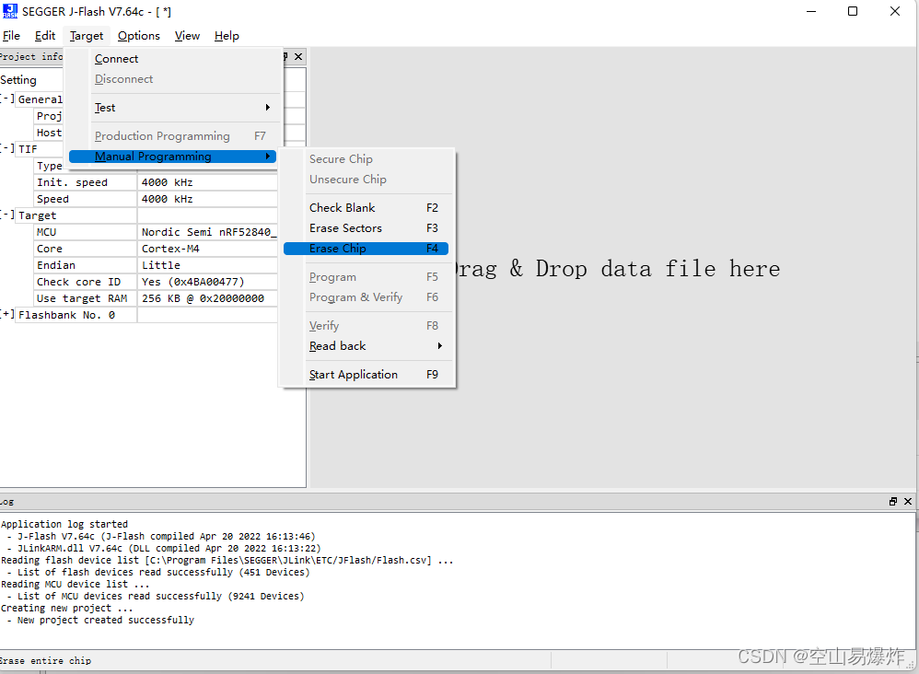Image resolution: width=919 pixels, height=674 pixels.
Task: Open the Read back submenu
Action: 366,346
